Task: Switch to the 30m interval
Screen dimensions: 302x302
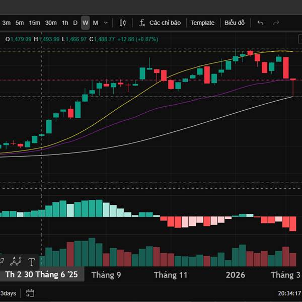Action: (51, 23)
